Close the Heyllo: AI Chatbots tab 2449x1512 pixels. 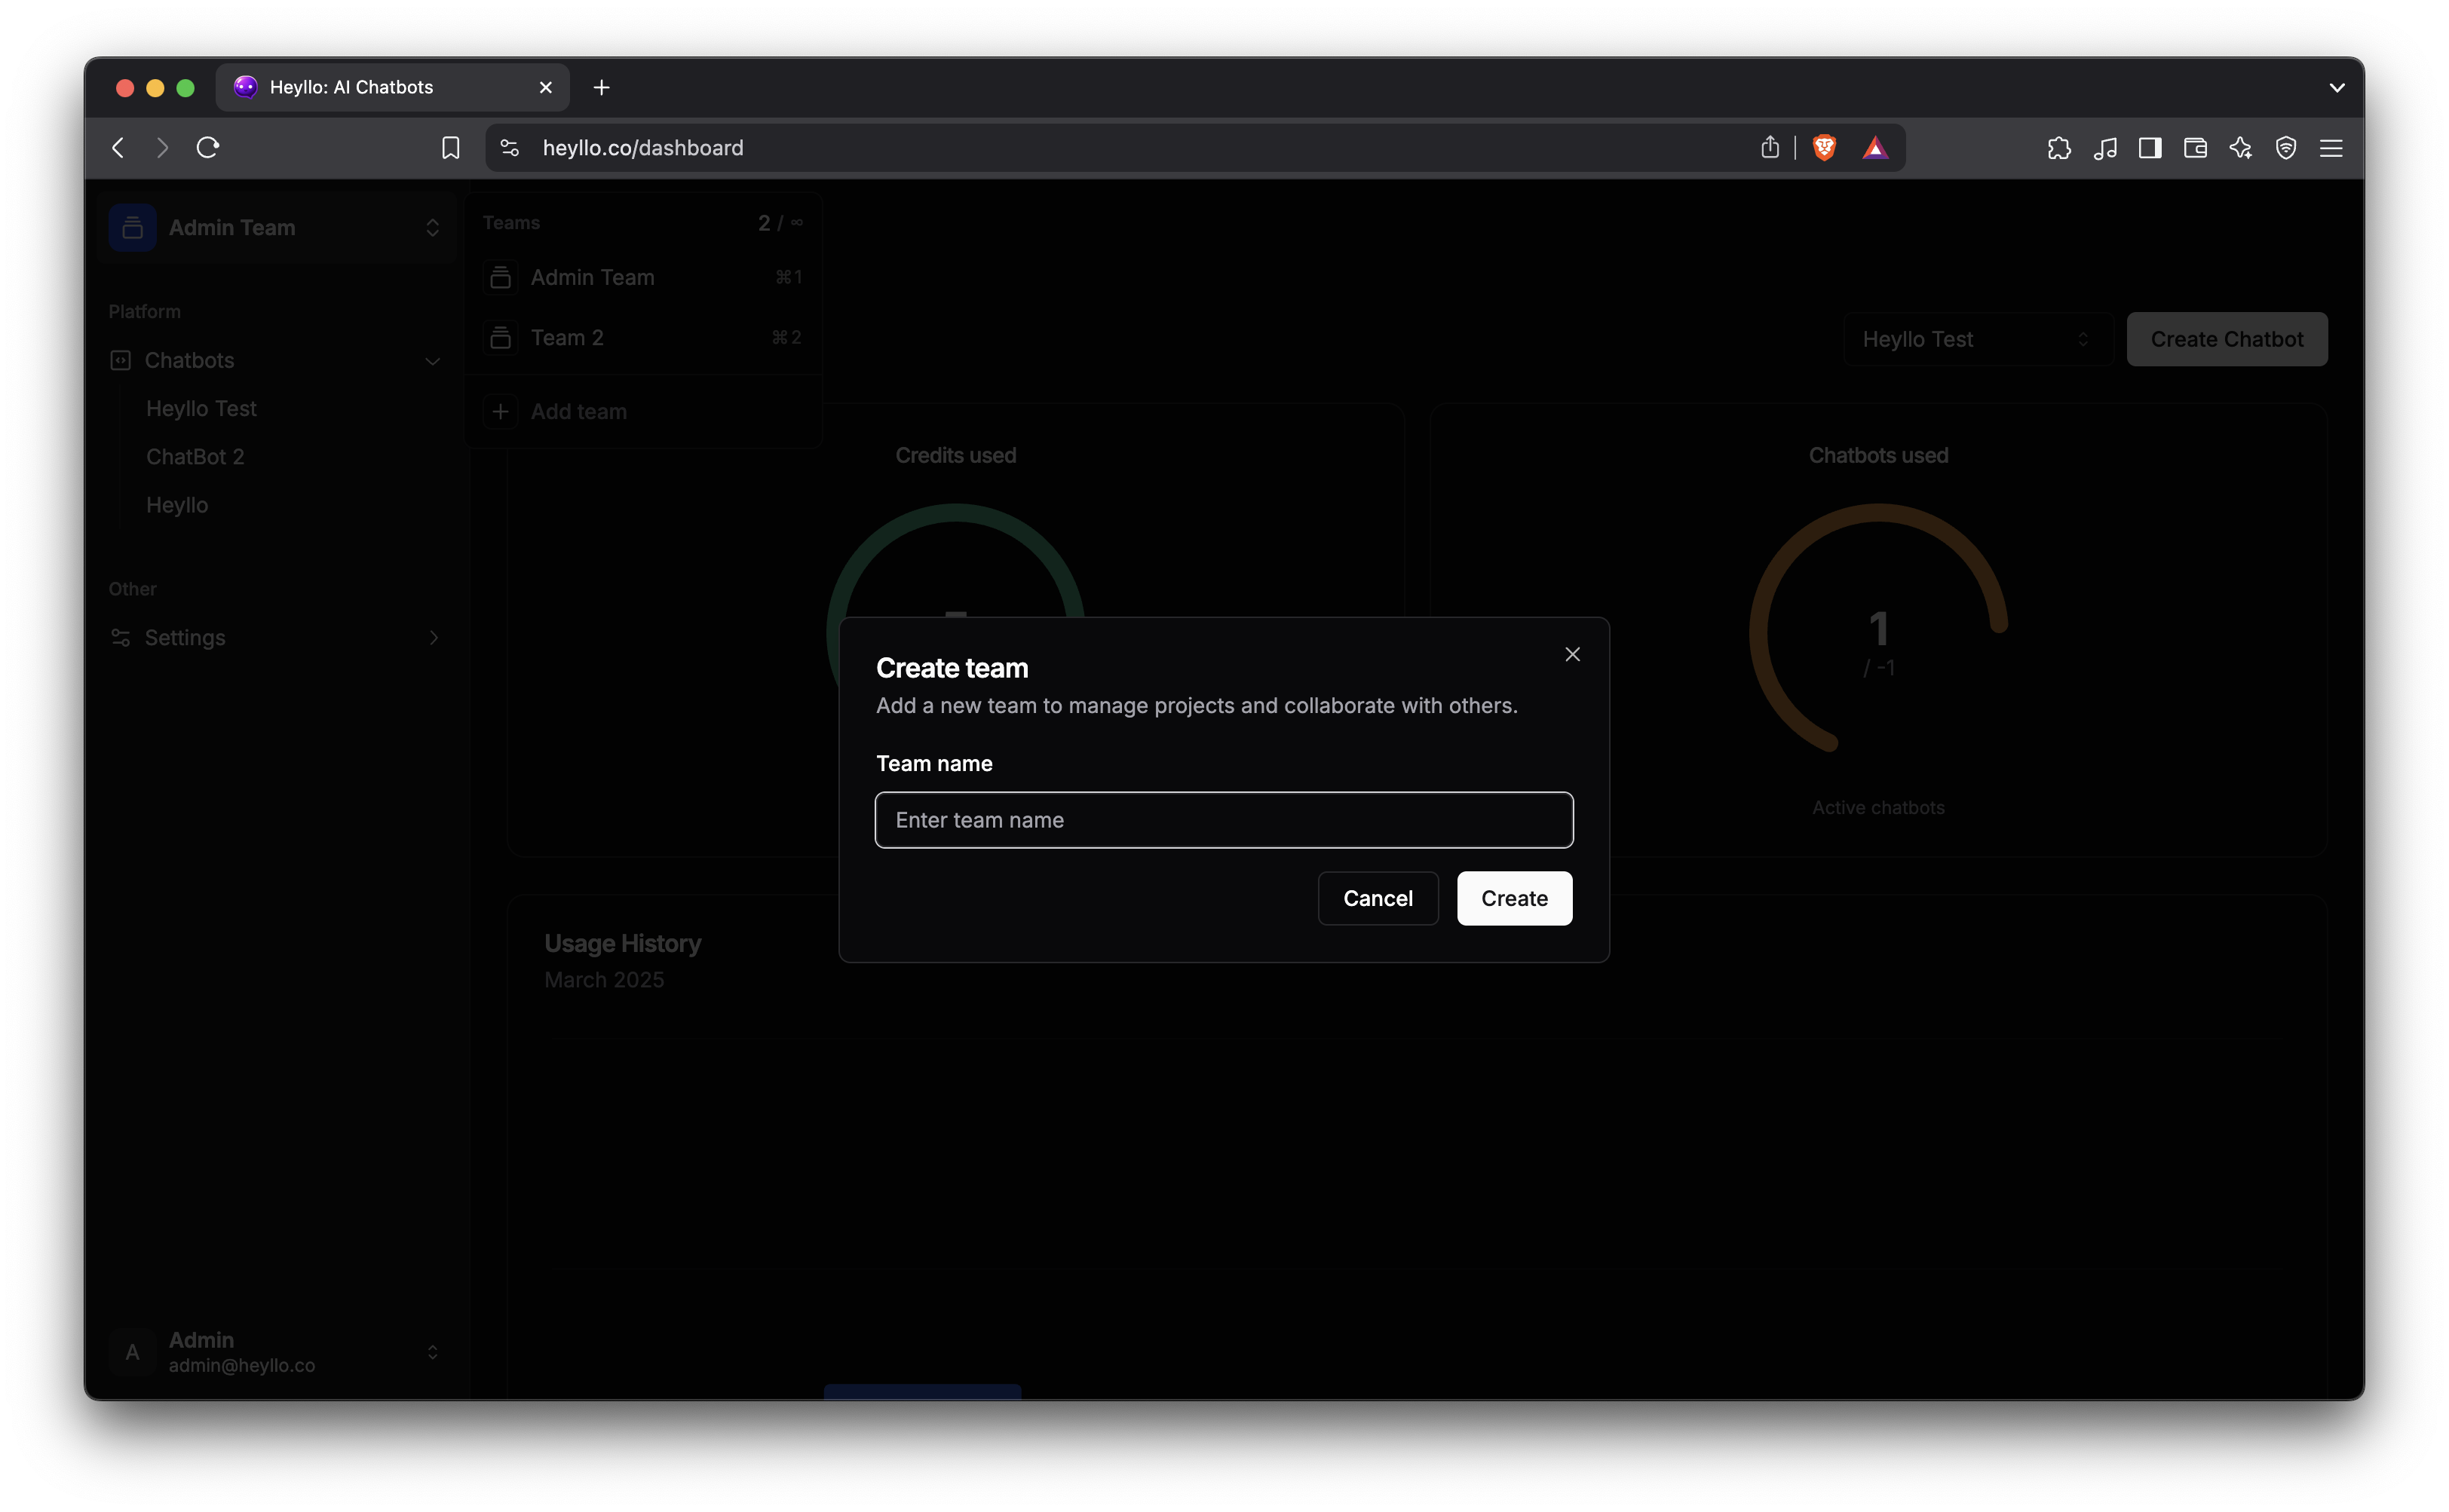pyautogui.click(x=546, y=88)
